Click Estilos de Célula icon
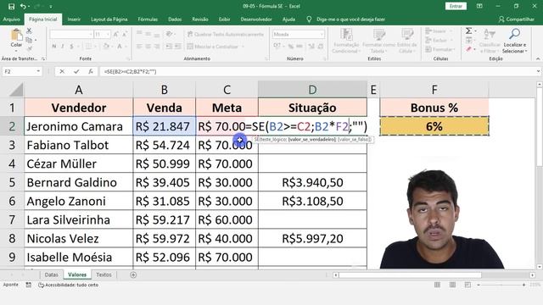This screenshot has height=305, width=543. point(407,34)
